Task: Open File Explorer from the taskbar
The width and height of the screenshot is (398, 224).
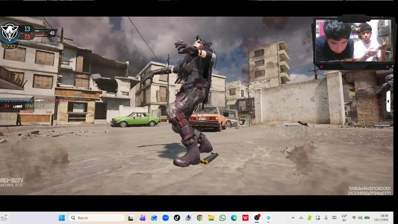Action: point(211,218)
